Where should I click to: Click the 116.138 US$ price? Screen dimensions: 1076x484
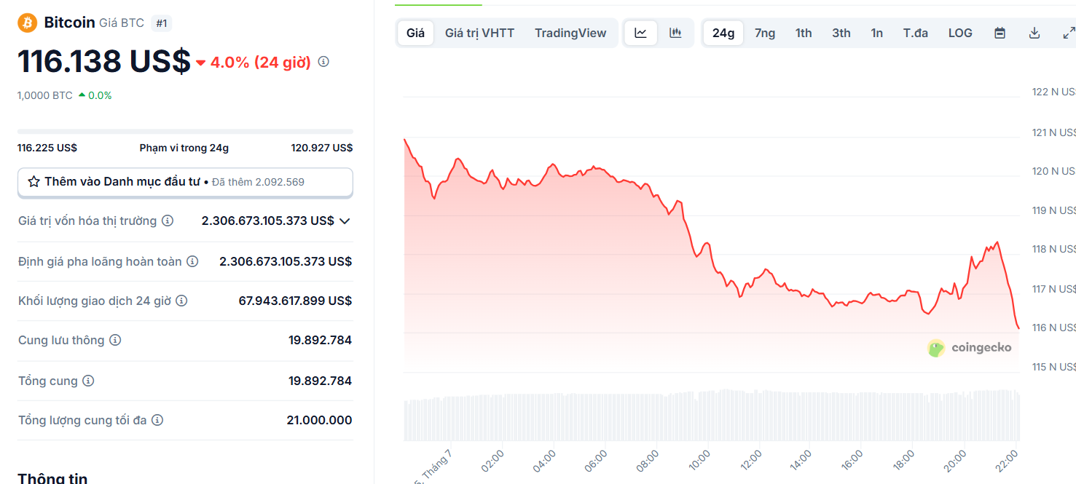[x=104, y=61]
